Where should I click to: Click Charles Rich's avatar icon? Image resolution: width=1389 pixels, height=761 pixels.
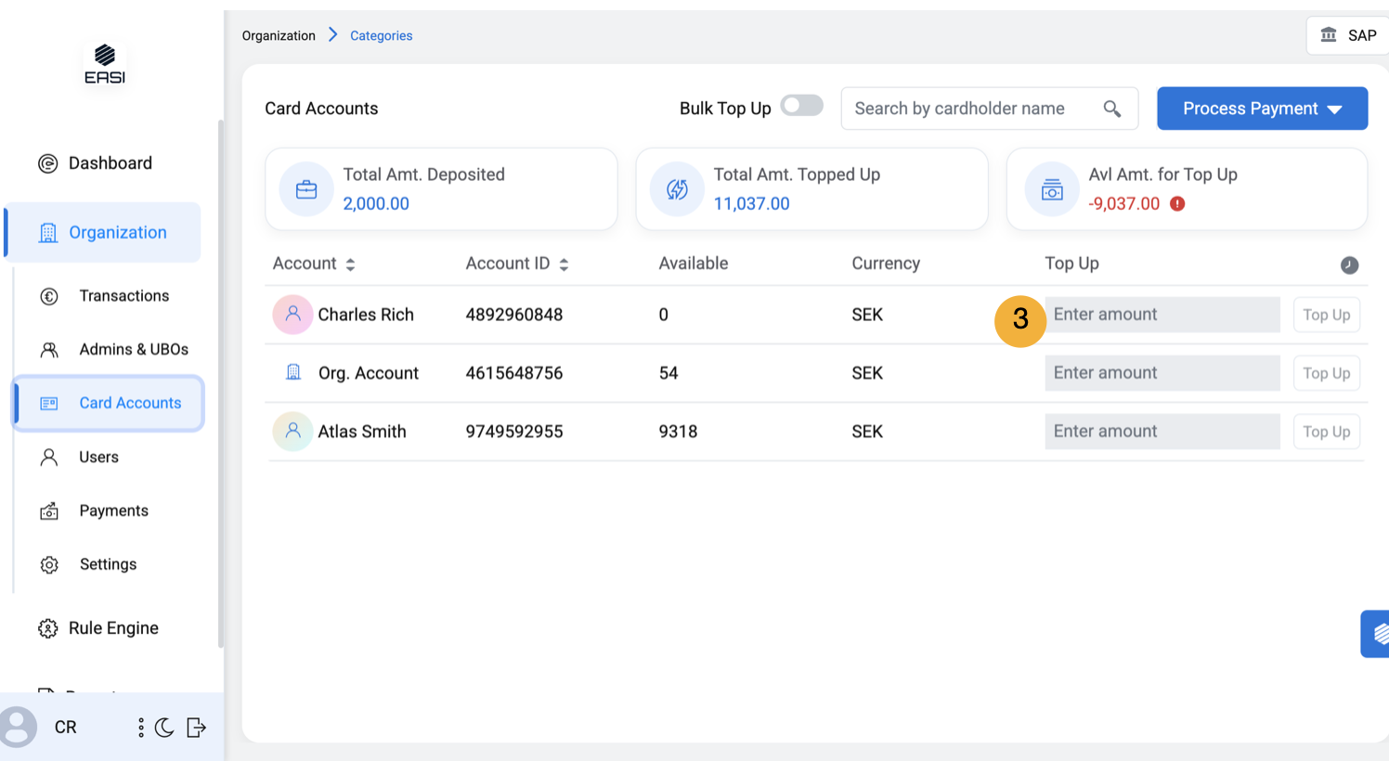click(292, 315)
